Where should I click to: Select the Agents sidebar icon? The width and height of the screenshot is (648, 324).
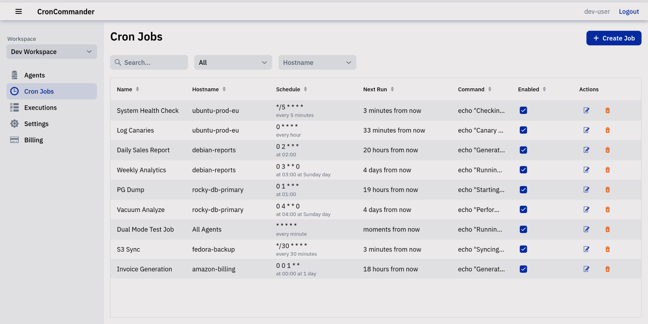click(x=14, y=75)
